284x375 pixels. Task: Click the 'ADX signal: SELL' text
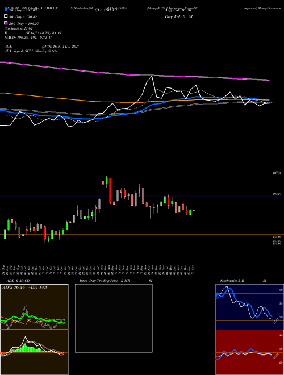click(x=19, y=51)
